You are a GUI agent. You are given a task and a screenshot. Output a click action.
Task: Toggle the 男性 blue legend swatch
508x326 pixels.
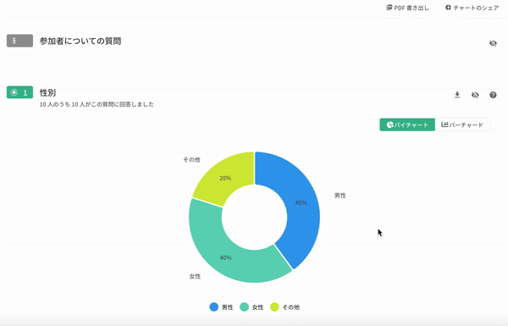point(214,307)
